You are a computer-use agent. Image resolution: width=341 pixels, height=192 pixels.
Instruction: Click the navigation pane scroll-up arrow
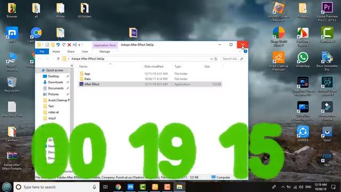[72, 66]
